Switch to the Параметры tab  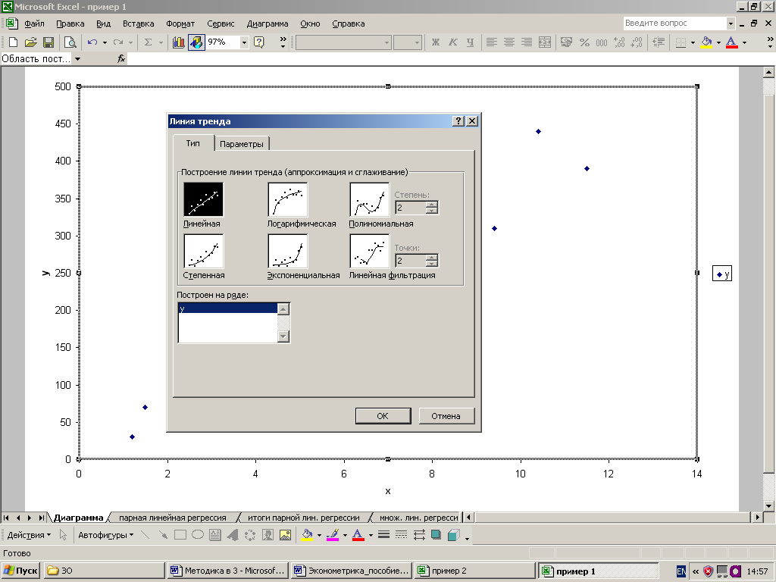tap(242, 144)
